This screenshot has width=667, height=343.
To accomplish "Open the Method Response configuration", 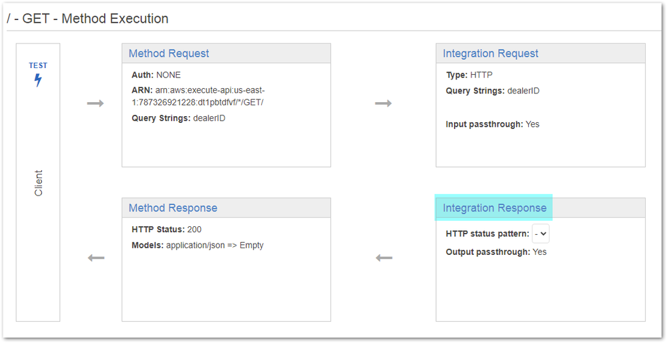I will pos(173,208).
